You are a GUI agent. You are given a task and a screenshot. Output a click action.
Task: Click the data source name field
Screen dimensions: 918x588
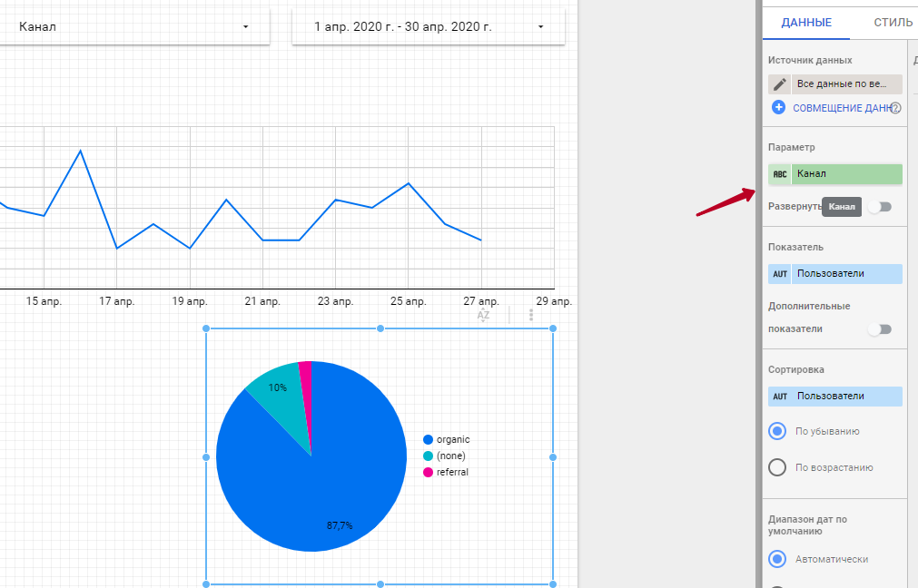[846, 84]
